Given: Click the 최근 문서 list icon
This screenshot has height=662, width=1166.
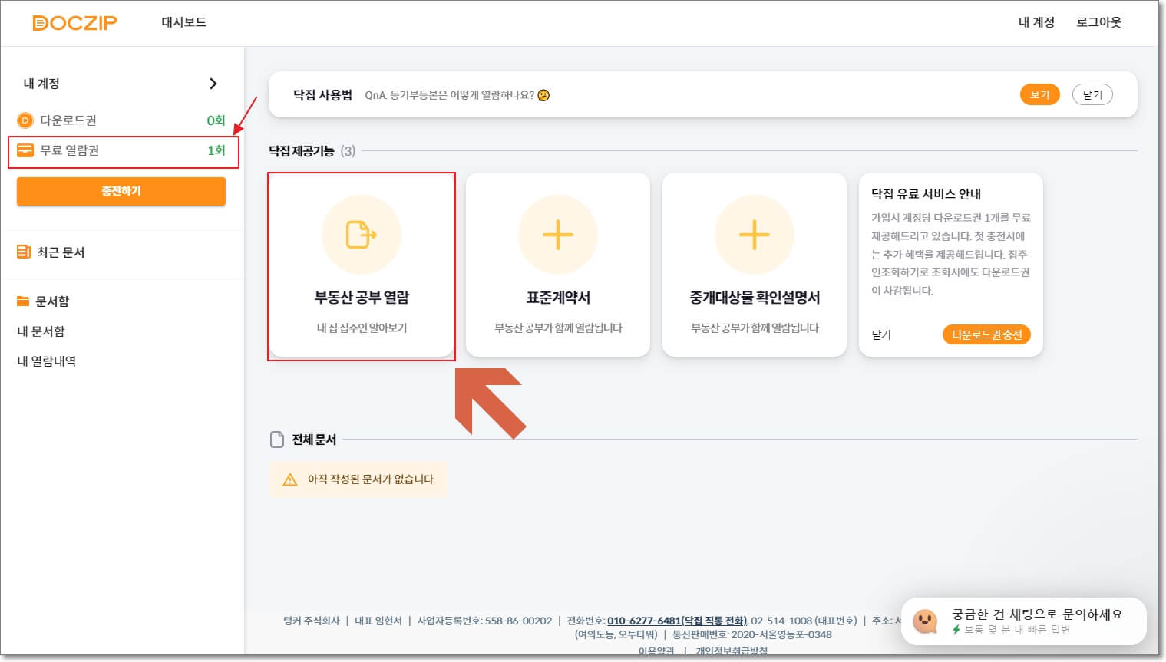Looking at the screenshot, I should click(24, 252).
